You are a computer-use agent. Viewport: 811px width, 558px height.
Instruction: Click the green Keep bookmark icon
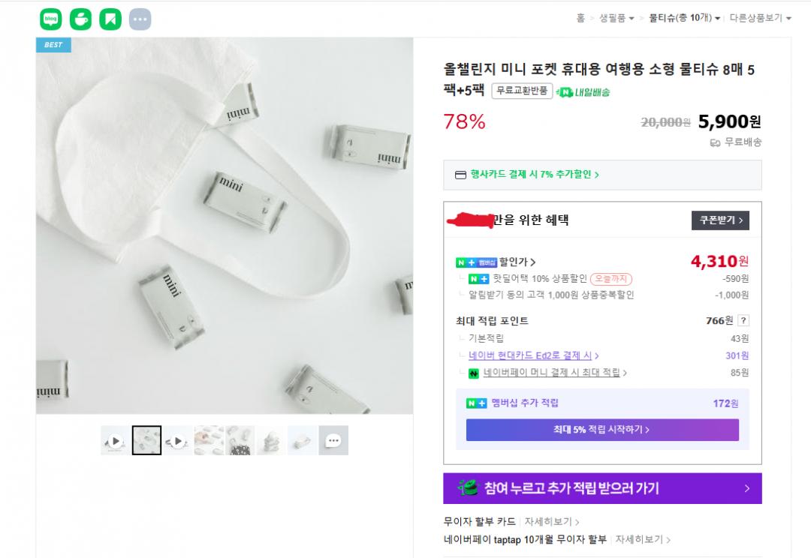(110, 19)
